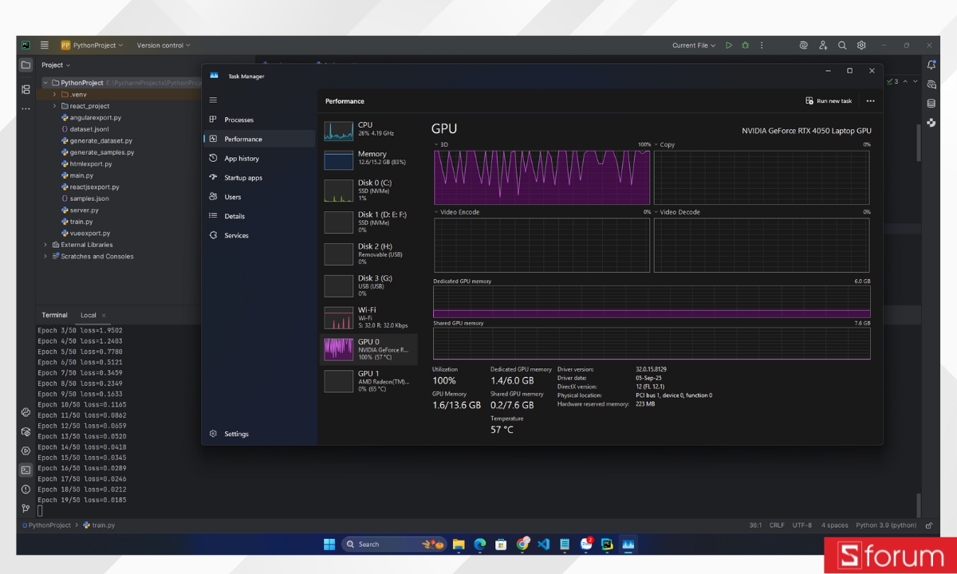Open the Git version control icon
The image size is (957, 574).
[x=26, y=509]
